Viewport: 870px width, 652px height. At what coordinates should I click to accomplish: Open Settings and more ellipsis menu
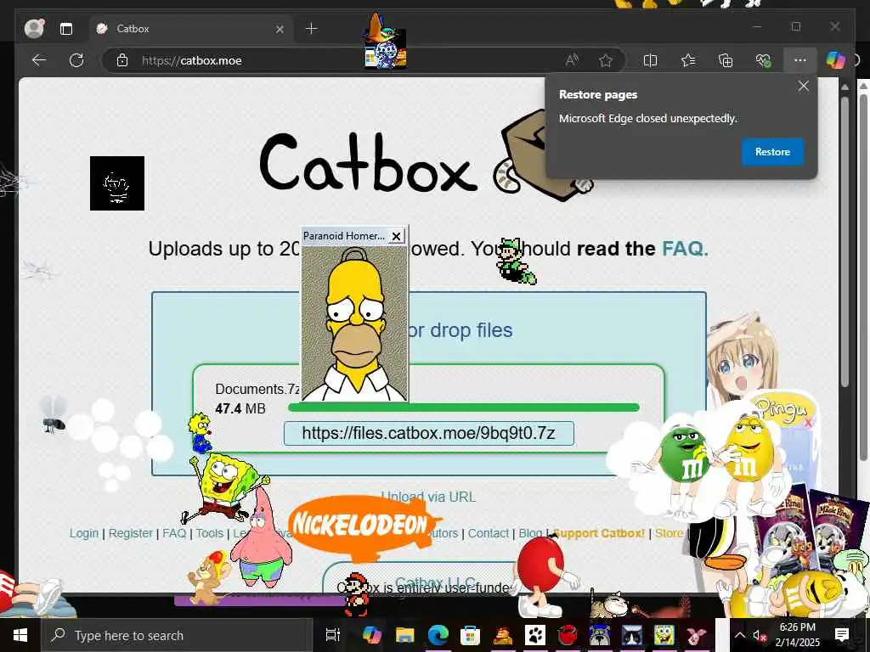800,60
